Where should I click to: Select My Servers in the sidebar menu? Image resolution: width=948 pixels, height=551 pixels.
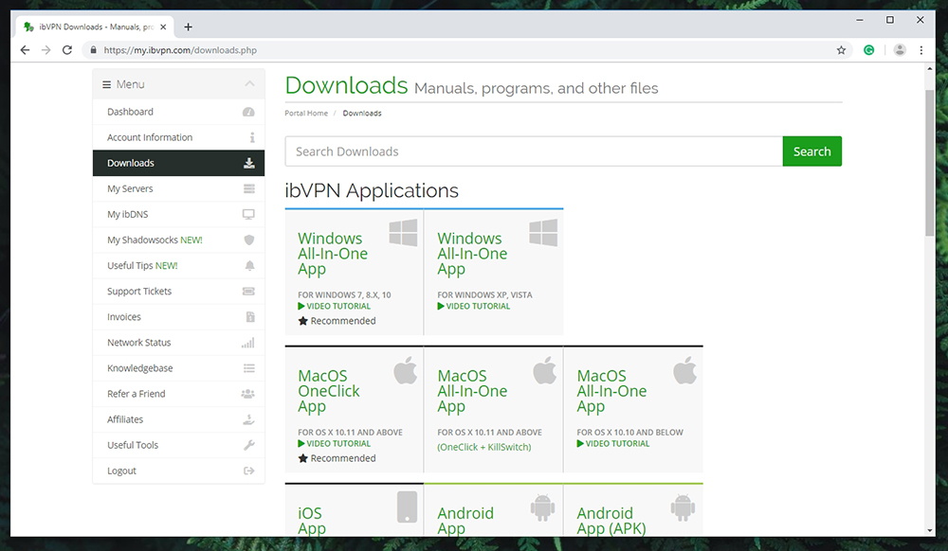[x=178, y=189]
